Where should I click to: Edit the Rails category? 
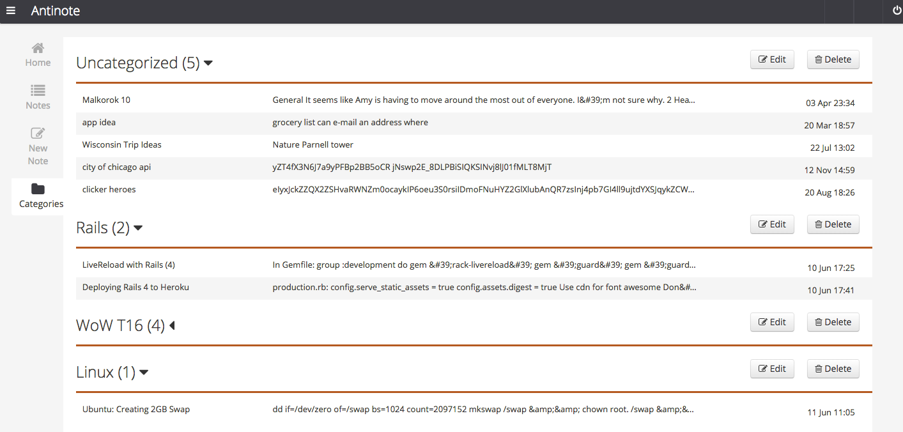point(772,224)
